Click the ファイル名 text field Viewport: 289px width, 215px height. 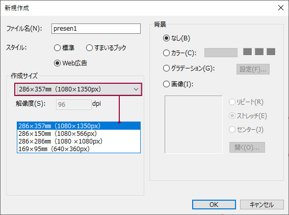point(96,29)
